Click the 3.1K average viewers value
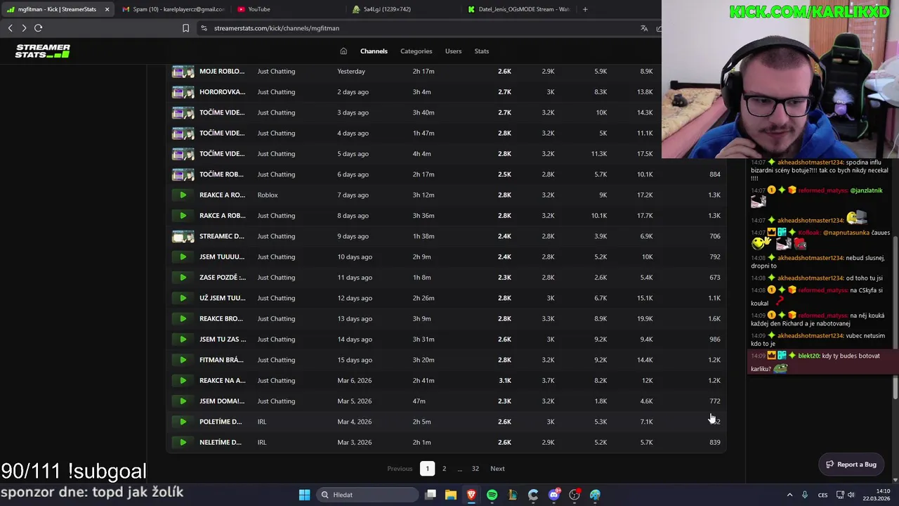This screenshot has height=506, width=899. tap(505, 380)
